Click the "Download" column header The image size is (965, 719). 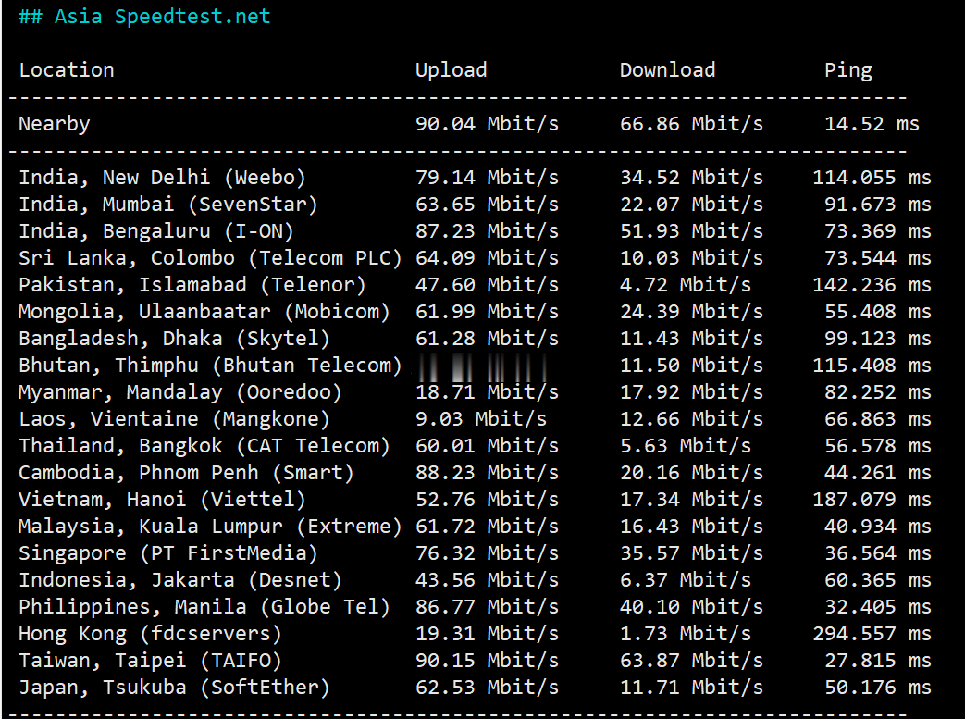tap(668, 70)
